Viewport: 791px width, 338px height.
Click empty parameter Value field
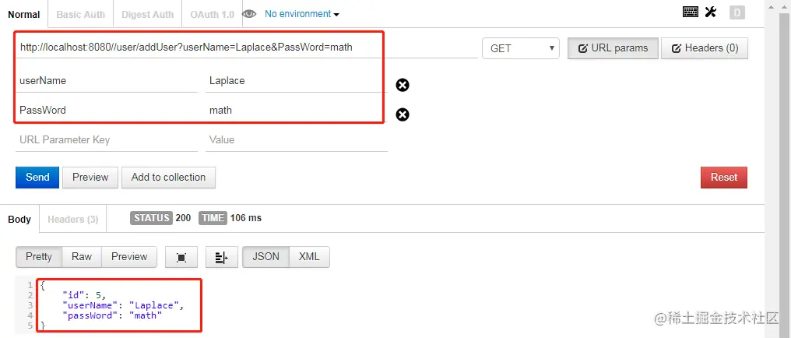click(x=297, y=139)
